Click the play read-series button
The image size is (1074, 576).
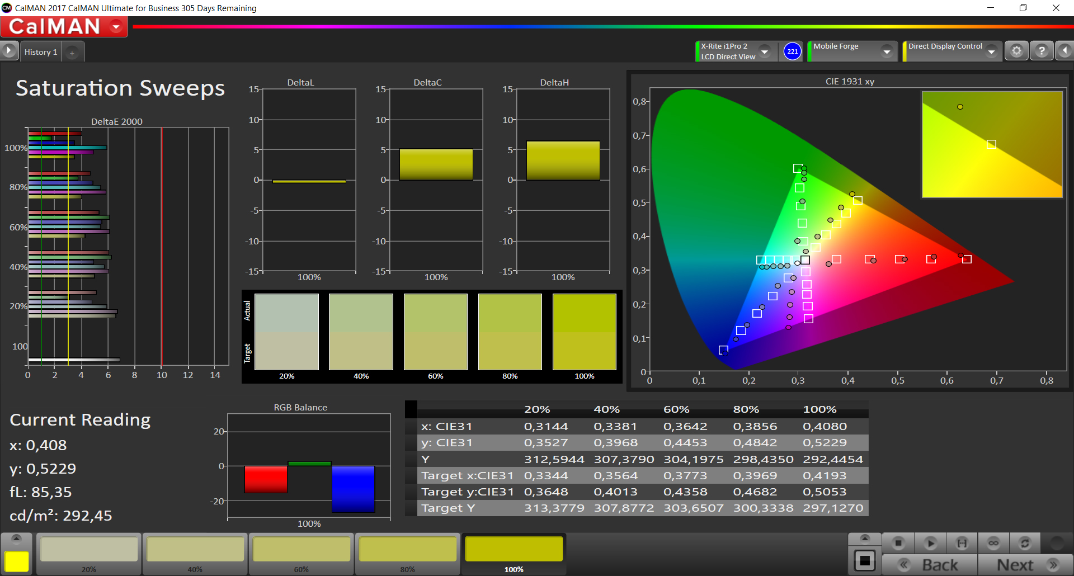[x=931, y=543]
